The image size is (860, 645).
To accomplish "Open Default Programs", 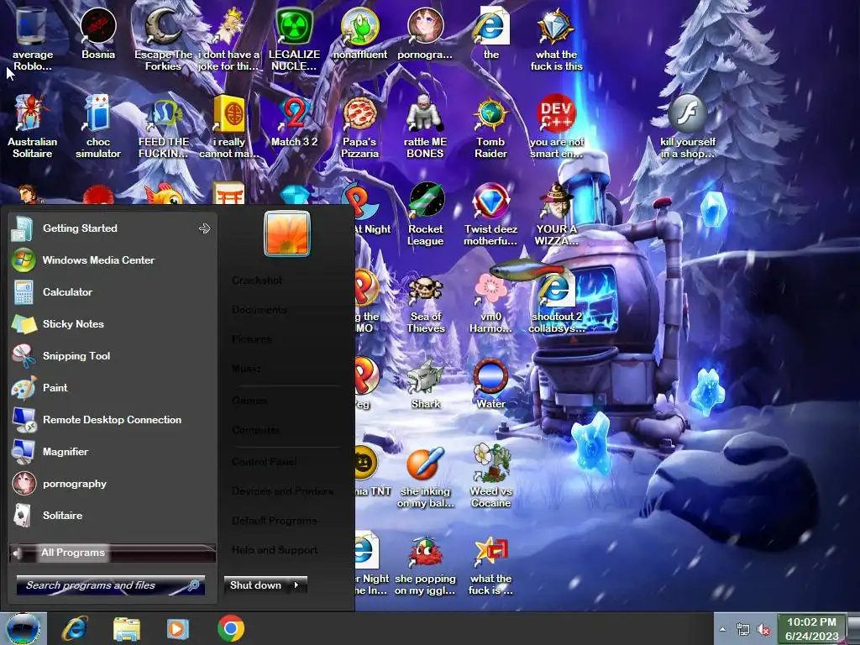I will (x=275, y=521).
